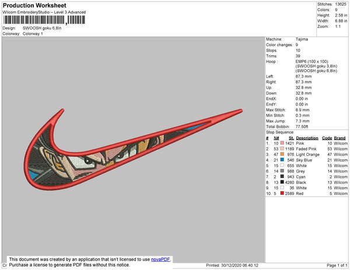
Task: Click the 'Red' description in row 10
Action: (x=300, y=193)
